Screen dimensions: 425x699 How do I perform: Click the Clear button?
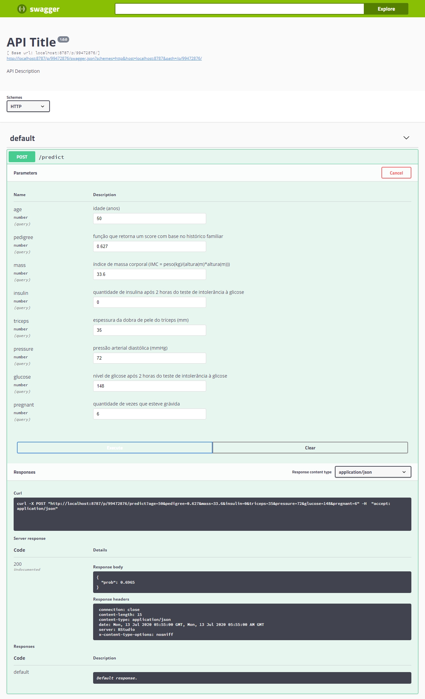tap(310, 448)
